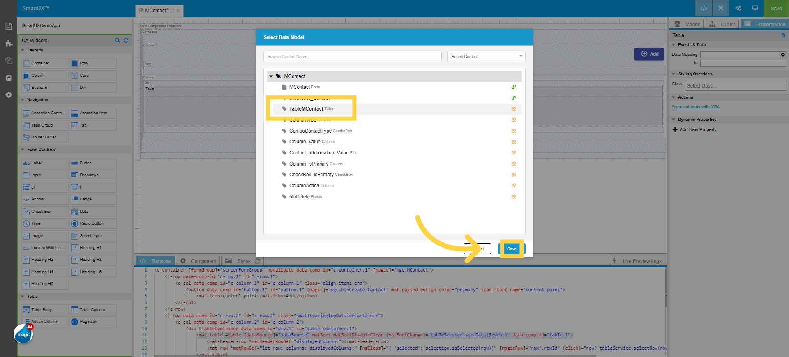Open the settings gears icon in top bar

[x=738, y=8]
